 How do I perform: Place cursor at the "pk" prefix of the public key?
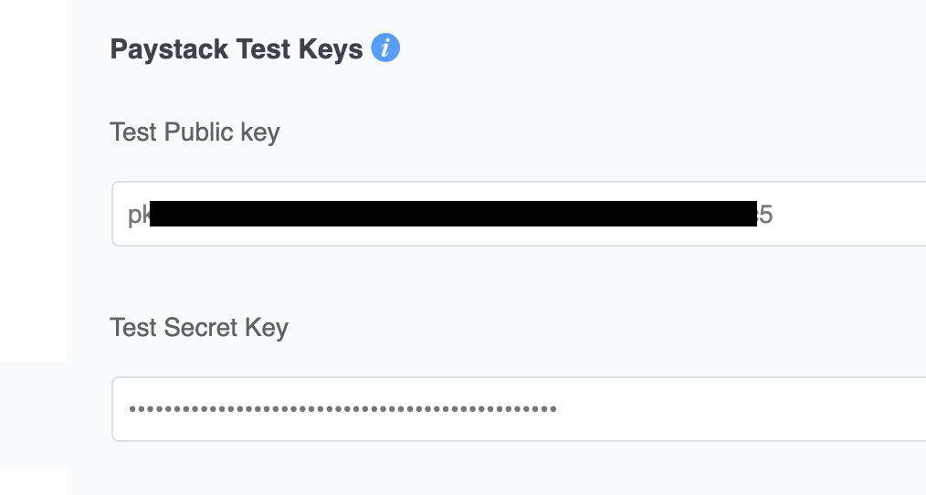(x=138, y=215)
